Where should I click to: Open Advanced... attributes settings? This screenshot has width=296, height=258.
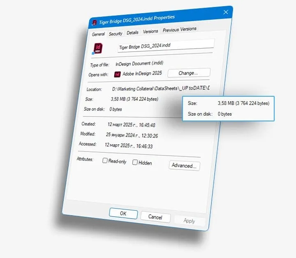[184, 166]
